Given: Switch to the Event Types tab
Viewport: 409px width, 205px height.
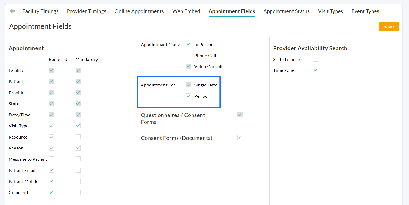Looking at the screenshot, I should coord(365,11).
